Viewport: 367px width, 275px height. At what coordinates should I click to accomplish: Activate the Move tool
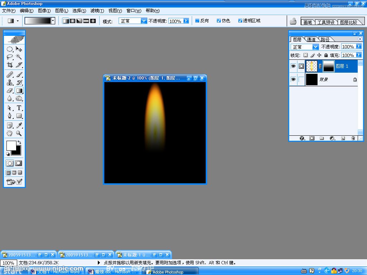tap(19, 49)
